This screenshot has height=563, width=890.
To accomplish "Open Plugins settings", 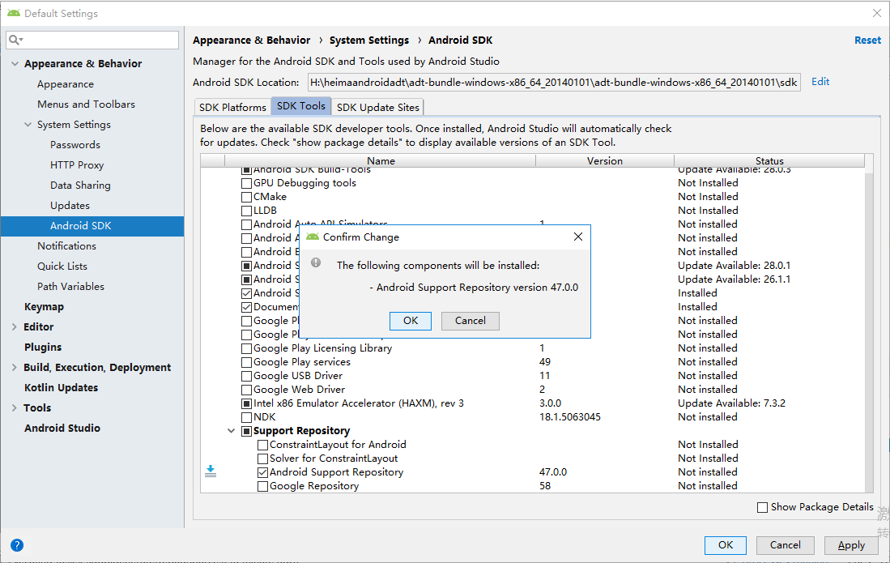I will (x=43, y=348).
